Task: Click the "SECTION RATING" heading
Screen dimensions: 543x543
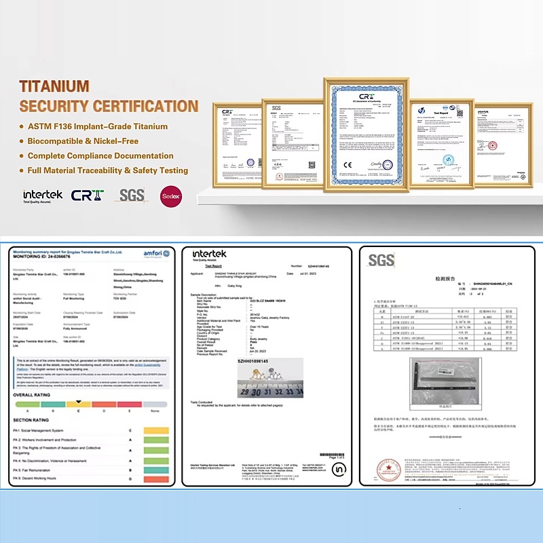Action: click(x=31, y=420)
